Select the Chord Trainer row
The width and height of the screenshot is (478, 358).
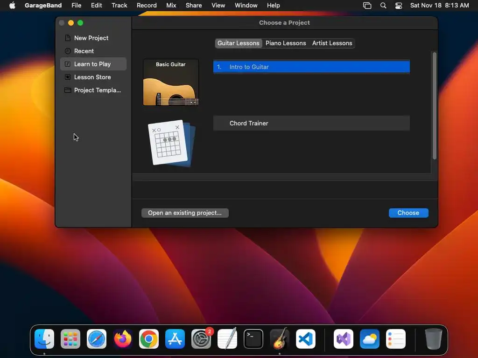tap(311, 123)
